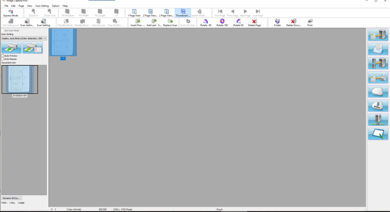Expand the Scan Setting dropdown
Screen dimensions: 390x212
pos(45,38)
